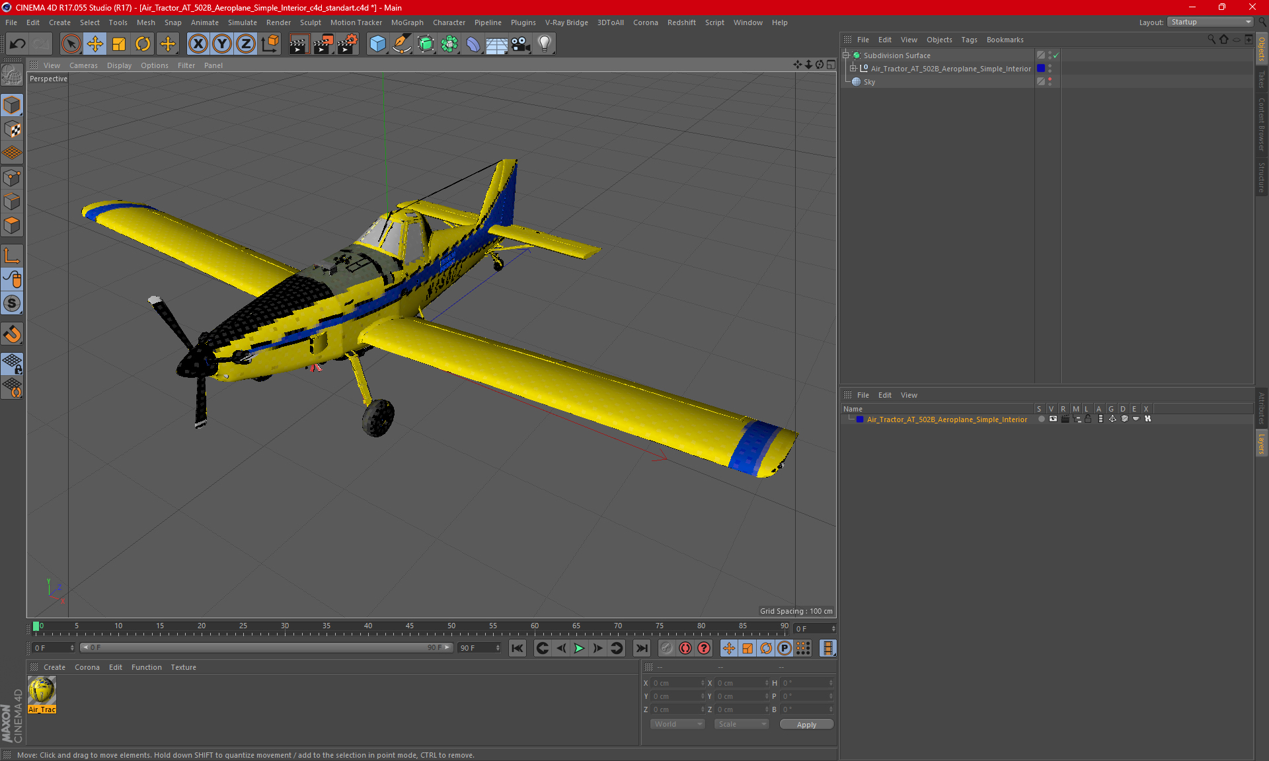1269x761 pixels.
Task: Add a Camera object
Action: coord(521,44)
